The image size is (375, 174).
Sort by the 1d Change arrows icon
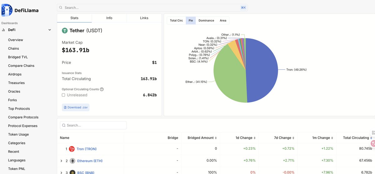(x=255, y=138)
